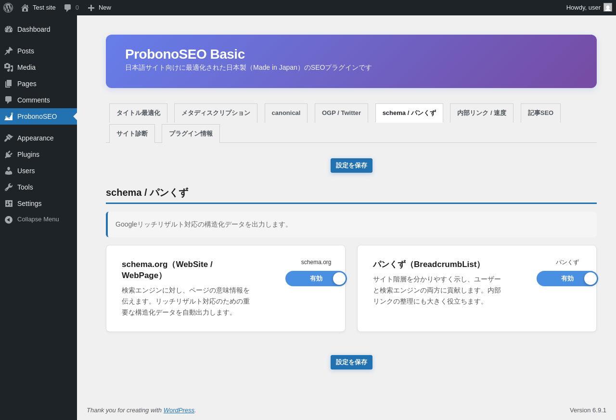Click the Settings sliders icon

click(9, 204)
